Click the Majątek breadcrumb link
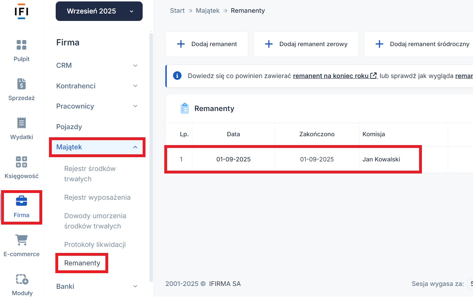This screenshot has height=298, width=473. coord(208,11)
